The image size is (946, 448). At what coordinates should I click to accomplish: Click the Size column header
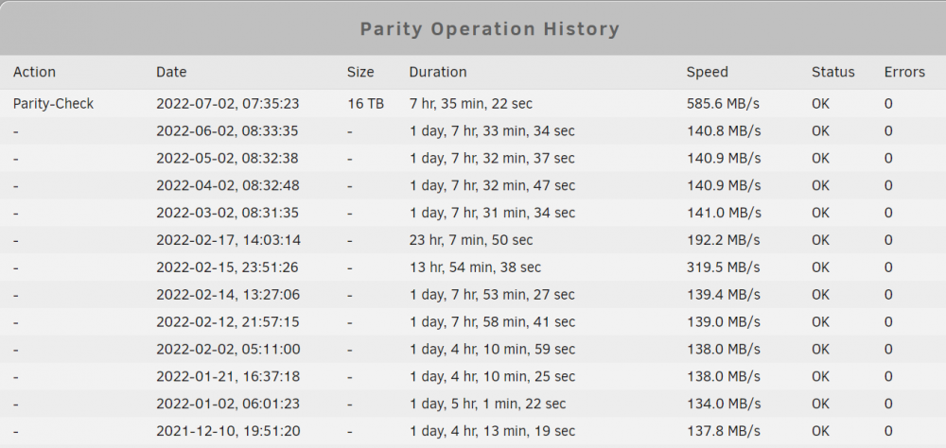coord(360,73)
